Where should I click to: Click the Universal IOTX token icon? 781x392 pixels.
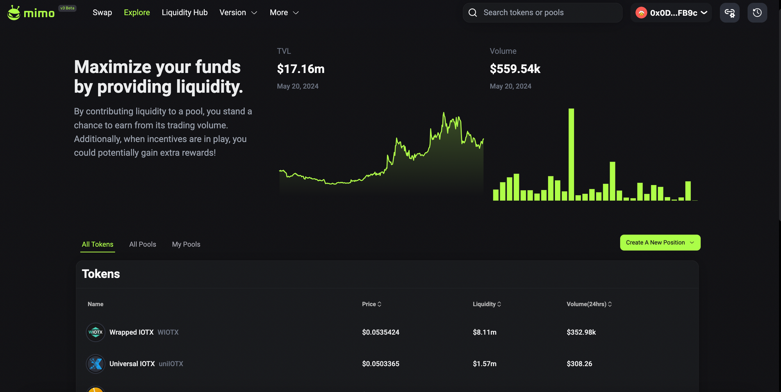[x=95, y=364]
